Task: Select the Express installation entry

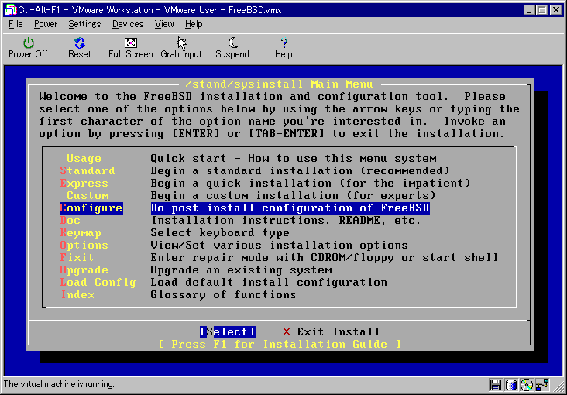Action: (84, 183)
